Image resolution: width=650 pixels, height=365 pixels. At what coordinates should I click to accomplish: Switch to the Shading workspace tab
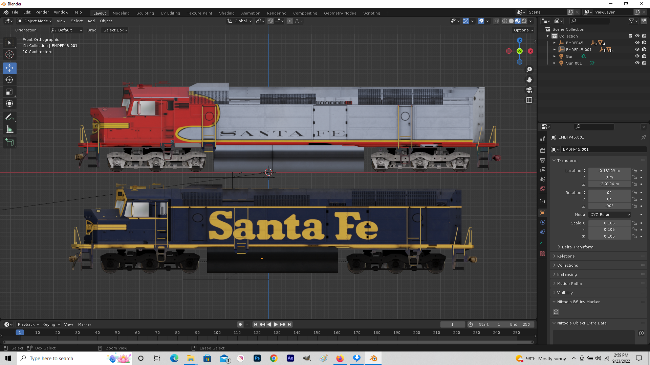226,13
